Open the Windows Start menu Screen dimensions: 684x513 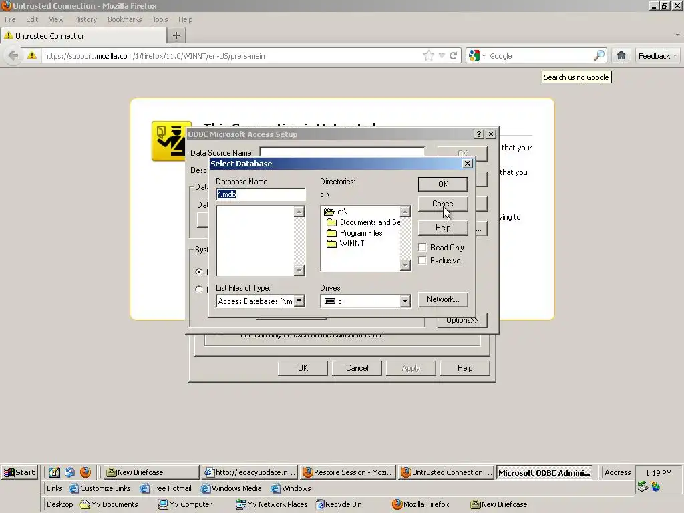pos(19,472)
